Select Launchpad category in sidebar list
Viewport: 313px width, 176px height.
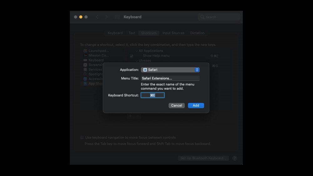tap(99, 51)
